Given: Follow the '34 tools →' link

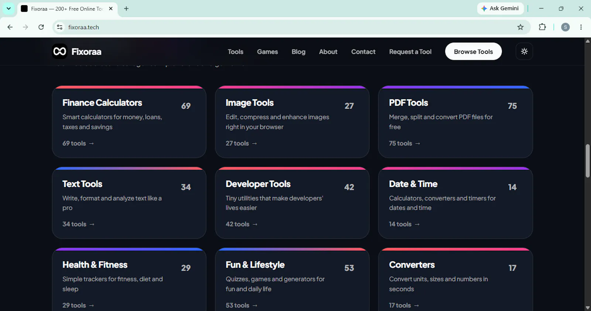Looking at the screenshot, I should [x=78, y=224].
